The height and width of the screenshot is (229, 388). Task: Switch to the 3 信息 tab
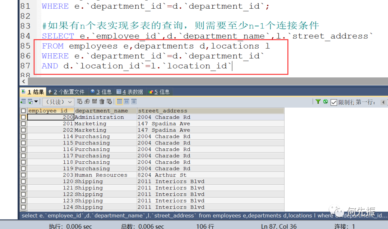coord(101,92)
